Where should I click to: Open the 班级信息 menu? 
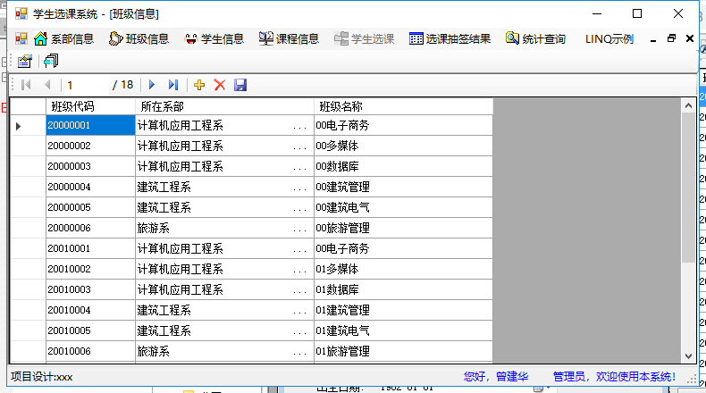139,39
